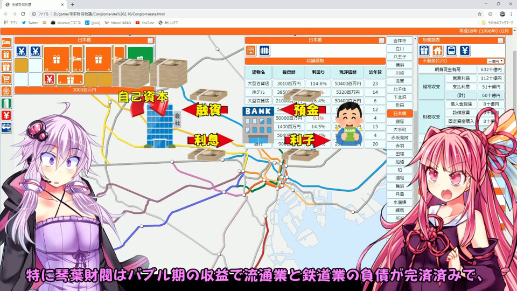Select 下北沢 in the station list
Viewport: 517px width, 291px height.
point(400,97)
